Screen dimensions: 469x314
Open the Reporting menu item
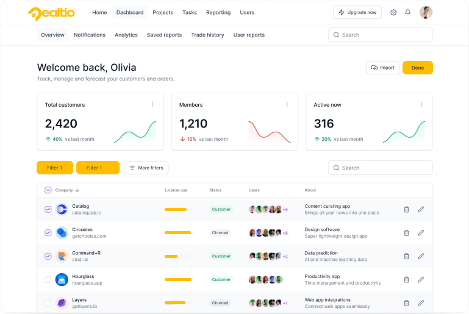218,12
